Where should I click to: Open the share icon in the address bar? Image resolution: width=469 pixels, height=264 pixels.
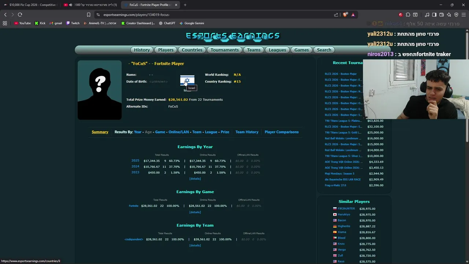coord(336,15)
